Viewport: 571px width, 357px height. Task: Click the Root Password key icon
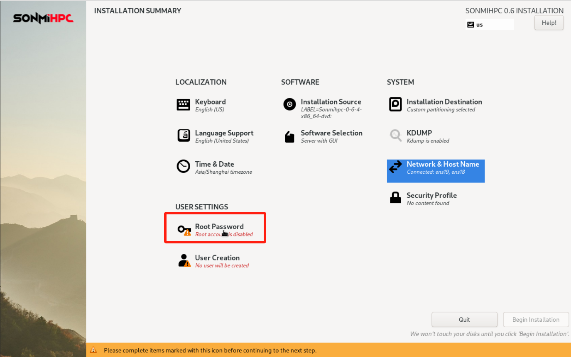click(x=184, y=230)
